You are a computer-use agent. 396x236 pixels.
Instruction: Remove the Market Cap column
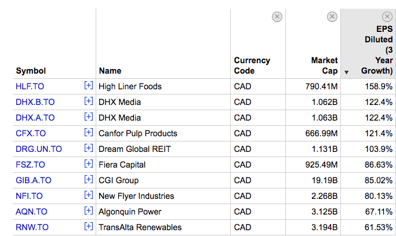(332, 17)
